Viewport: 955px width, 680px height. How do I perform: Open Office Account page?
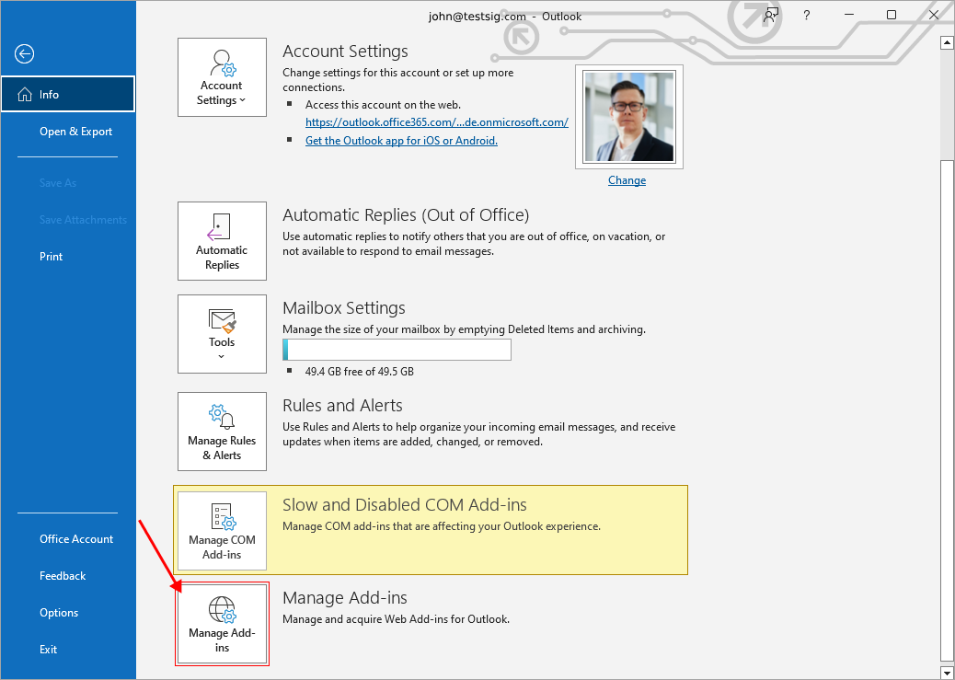(x=76, y=539)
